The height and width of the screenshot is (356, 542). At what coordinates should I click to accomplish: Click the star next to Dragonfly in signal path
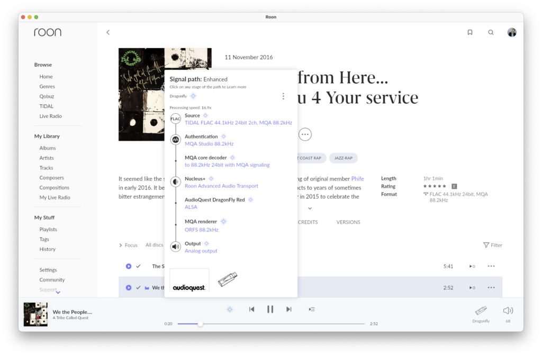[193, 96]
